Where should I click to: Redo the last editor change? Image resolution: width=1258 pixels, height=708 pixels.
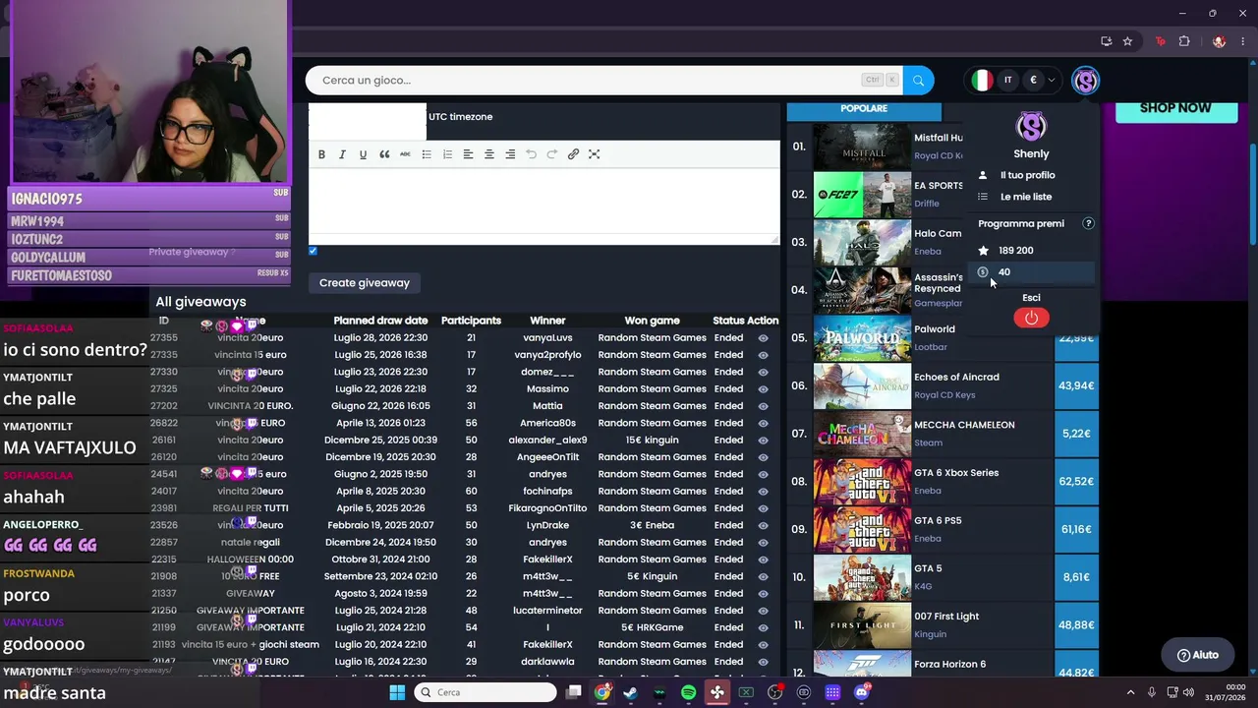coord(551,154)
